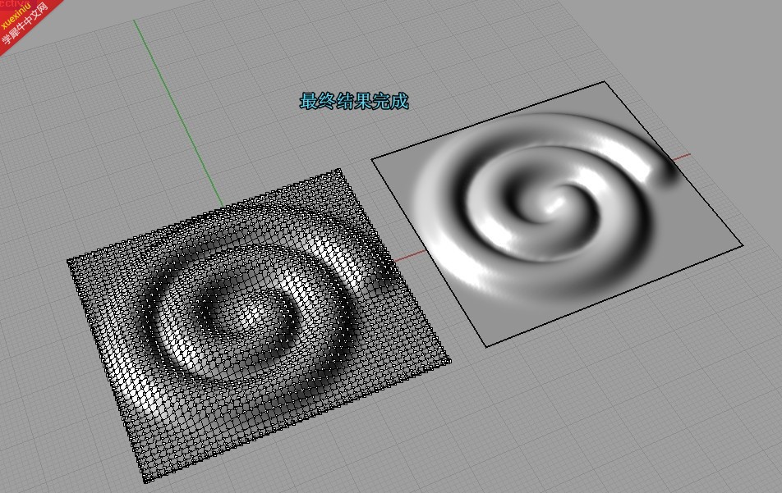Click the green Y-axis line
The image size is (782, 493).
[x=178, y=112]
